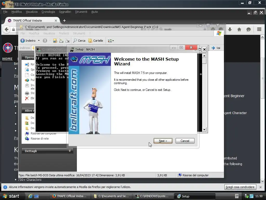Click the 3,91 KB size status bar entry
Screen dimensions: 266x200
(x=162, y=175)
